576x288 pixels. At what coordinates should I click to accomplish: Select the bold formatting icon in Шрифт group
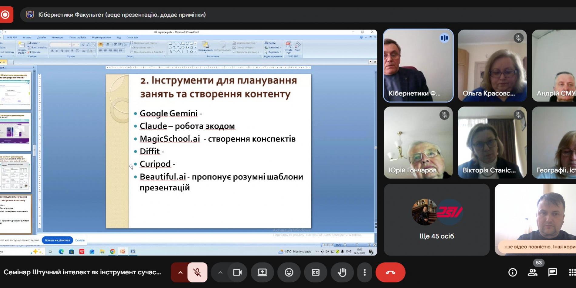pyautogui.click(x=52, y=51)
